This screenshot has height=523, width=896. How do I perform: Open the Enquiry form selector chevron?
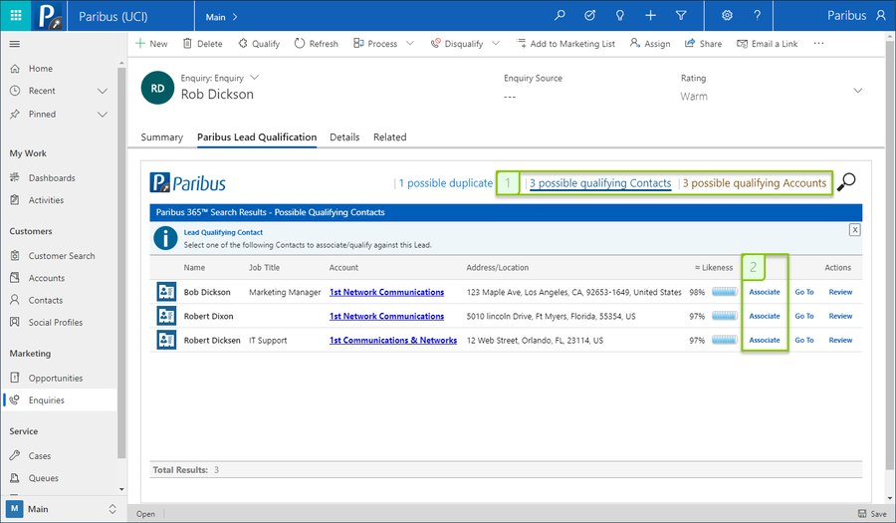[255, 77]
